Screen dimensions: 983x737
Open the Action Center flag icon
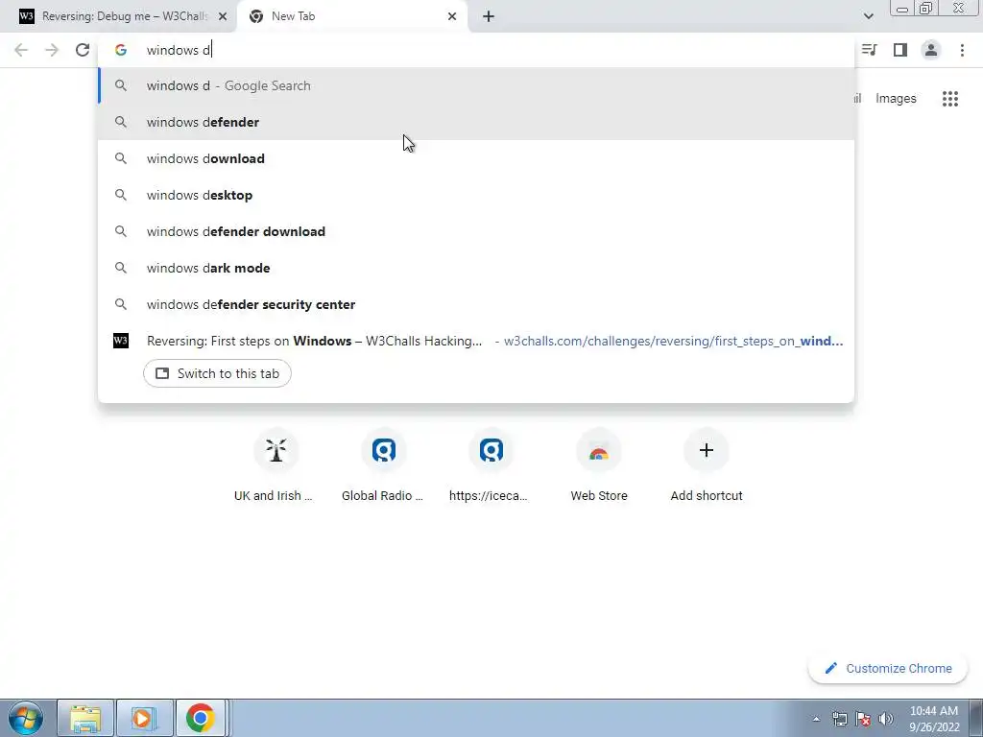[863, 719]
